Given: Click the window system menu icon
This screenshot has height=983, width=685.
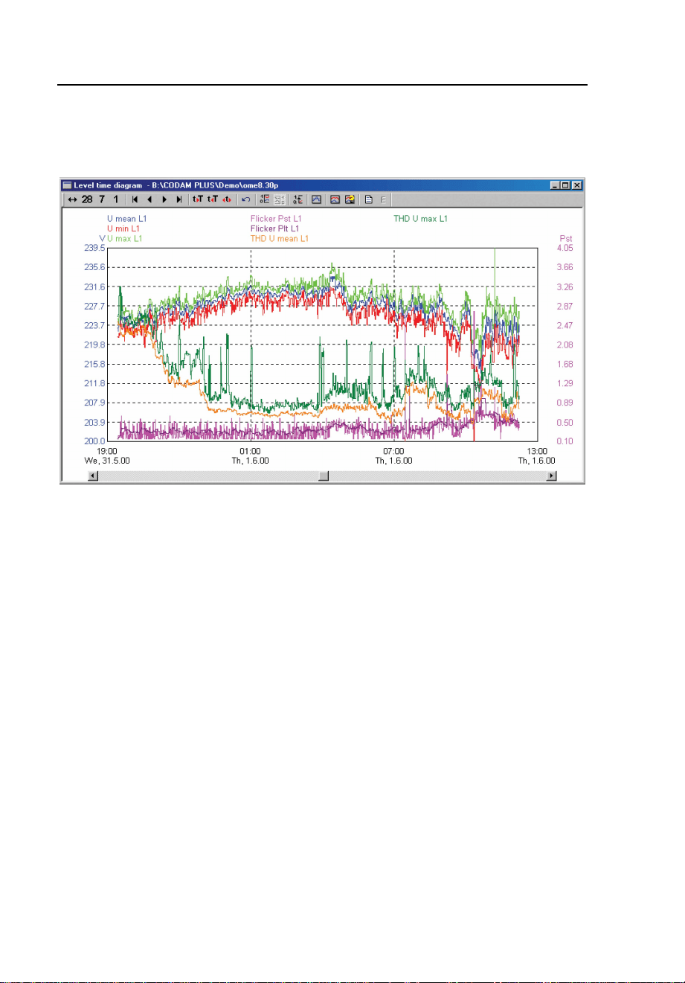Looking at the screenshot, I should click(x=67, y=185).
